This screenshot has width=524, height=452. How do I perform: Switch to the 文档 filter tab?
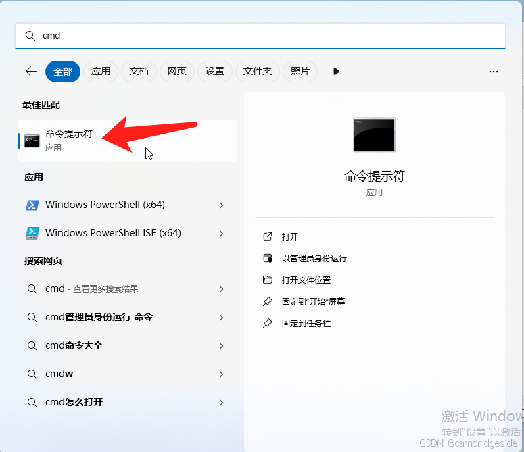pyautogui.click(x=139, y=71)
